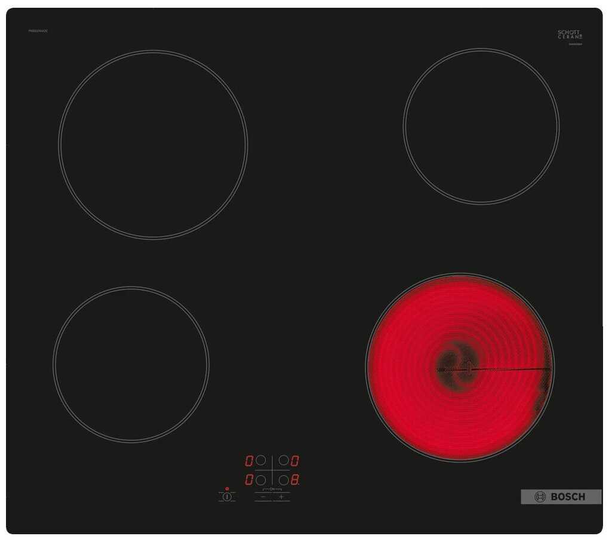Image resolution: width=609 pixels, height=542 pixels.
Task: Tap the front-left heat level display
Action: [x=249, y=479]
